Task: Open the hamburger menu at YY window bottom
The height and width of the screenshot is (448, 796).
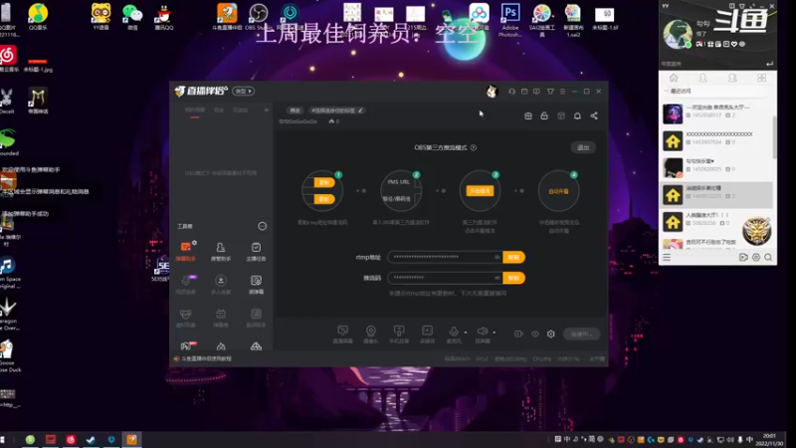Action: (667, 258)
